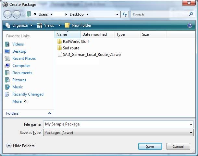Click the Save button

point(150,147)
